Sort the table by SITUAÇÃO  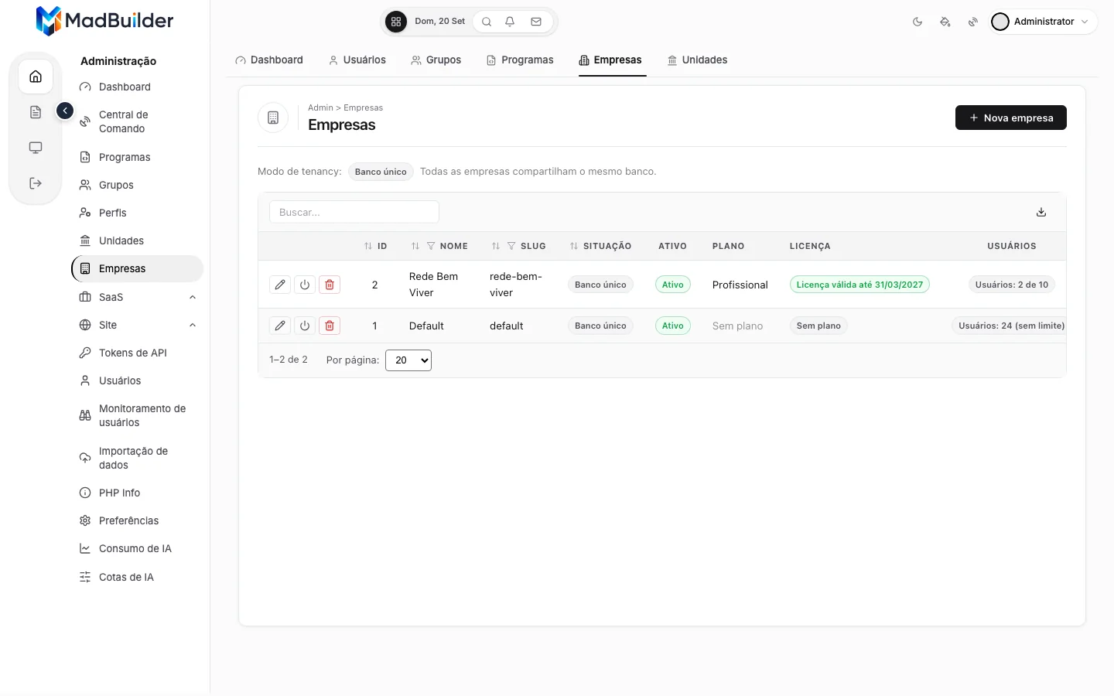(x=574, y=246)
